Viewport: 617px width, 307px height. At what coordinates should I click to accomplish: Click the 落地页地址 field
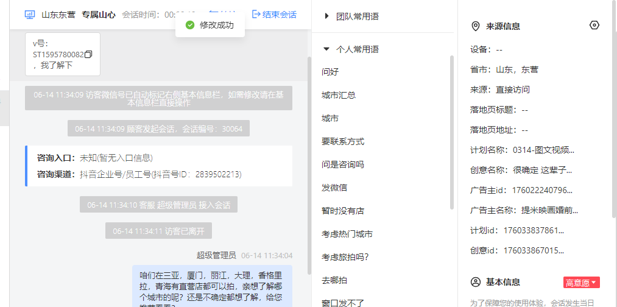pyautogui.click(x=499, y=130)
